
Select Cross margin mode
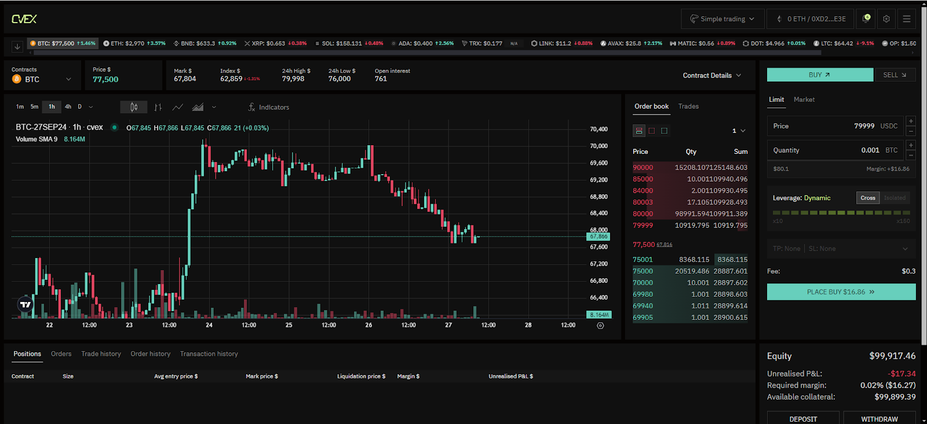pos(868,198)
